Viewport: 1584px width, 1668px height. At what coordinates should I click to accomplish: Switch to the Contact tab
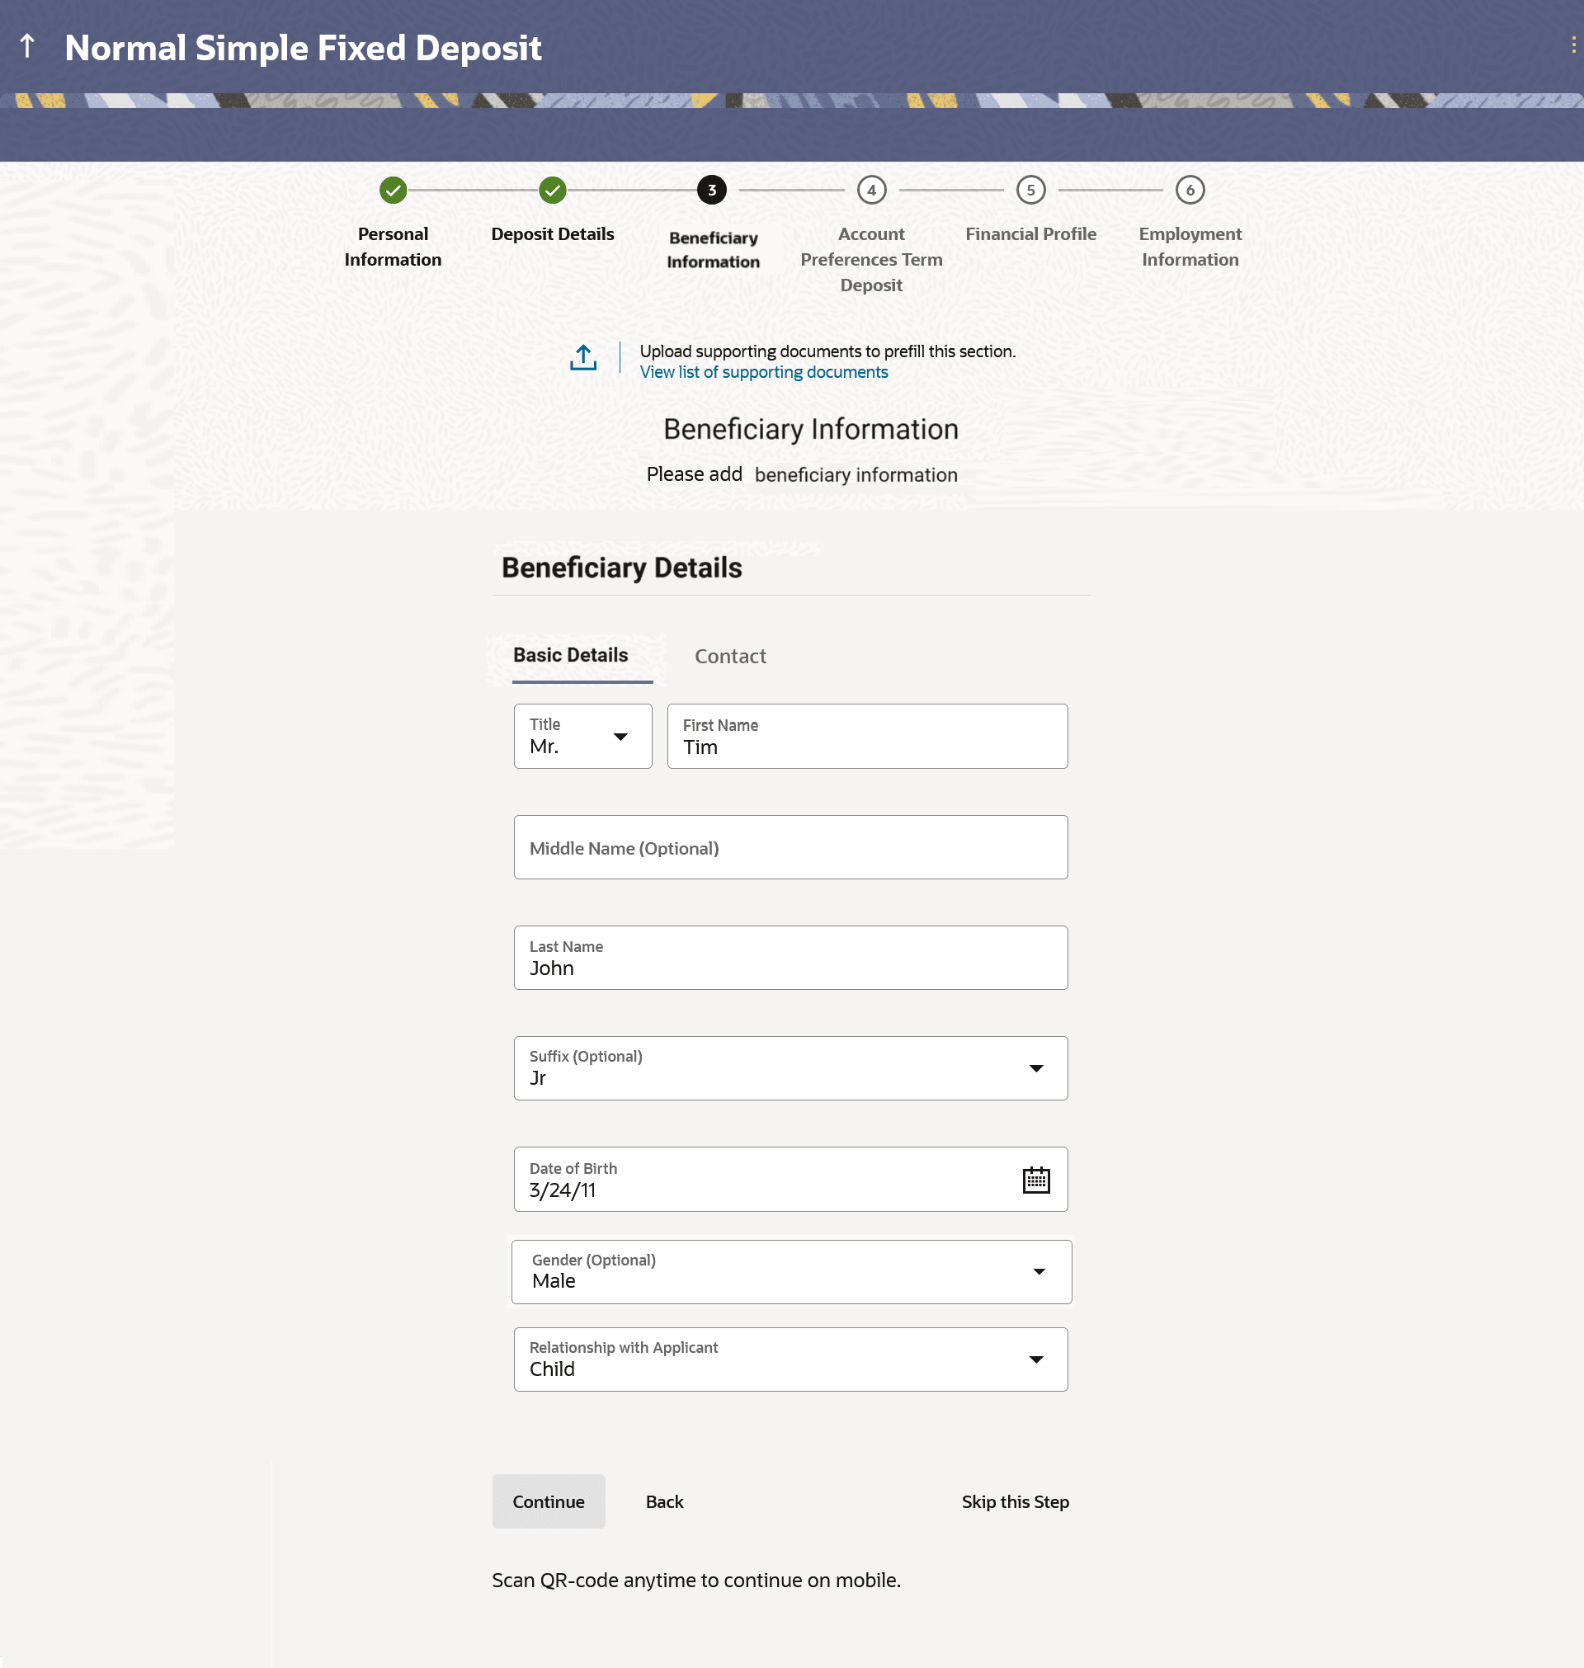[729, 656]
